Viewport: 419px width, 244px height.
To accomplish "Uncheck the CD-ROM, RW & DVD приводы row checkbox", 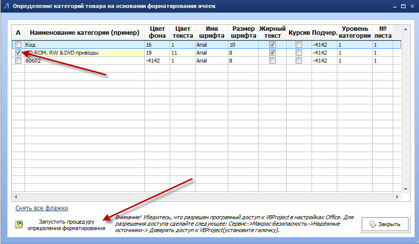I will tap(18, 53).
